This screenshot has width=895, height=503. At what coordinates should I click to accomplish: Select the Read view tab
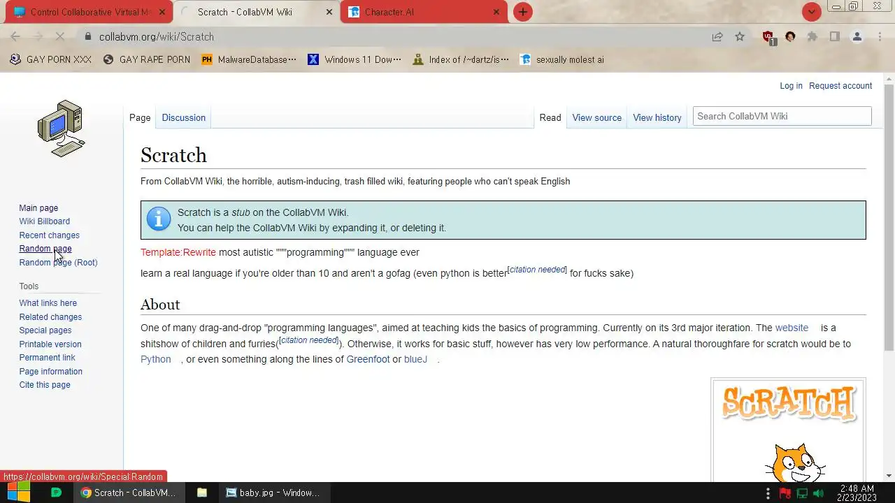point(550,117)
